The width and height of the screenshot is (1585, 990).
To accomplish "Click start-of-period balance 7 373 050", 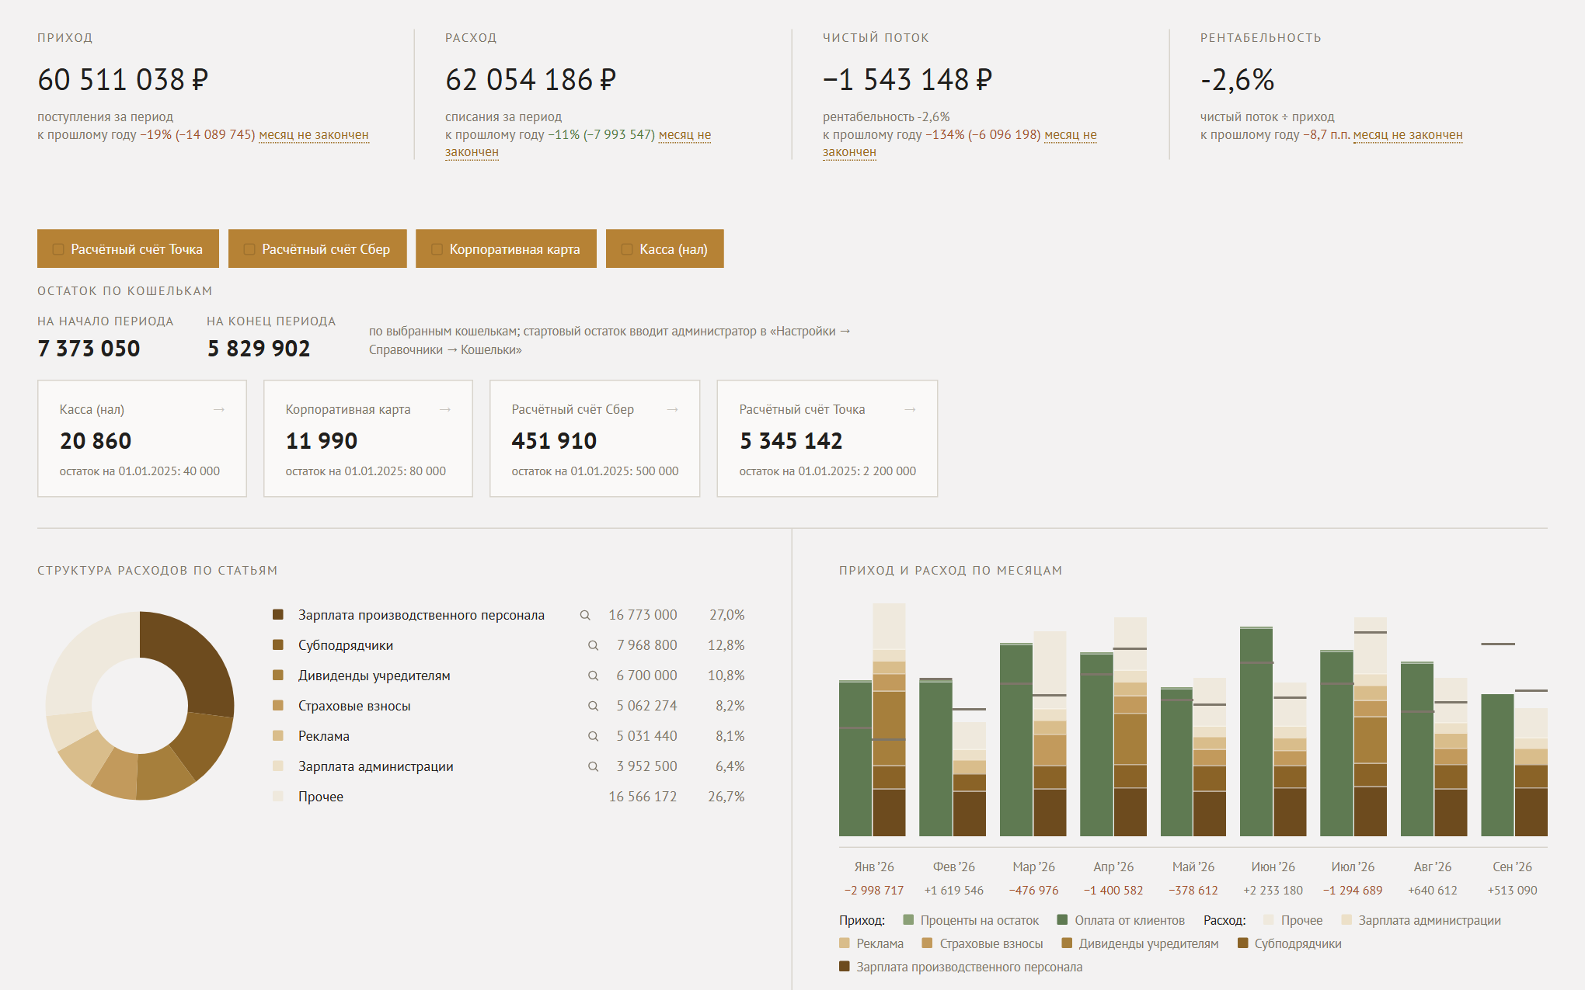I will pyautogui.click(x=89, y=349).
